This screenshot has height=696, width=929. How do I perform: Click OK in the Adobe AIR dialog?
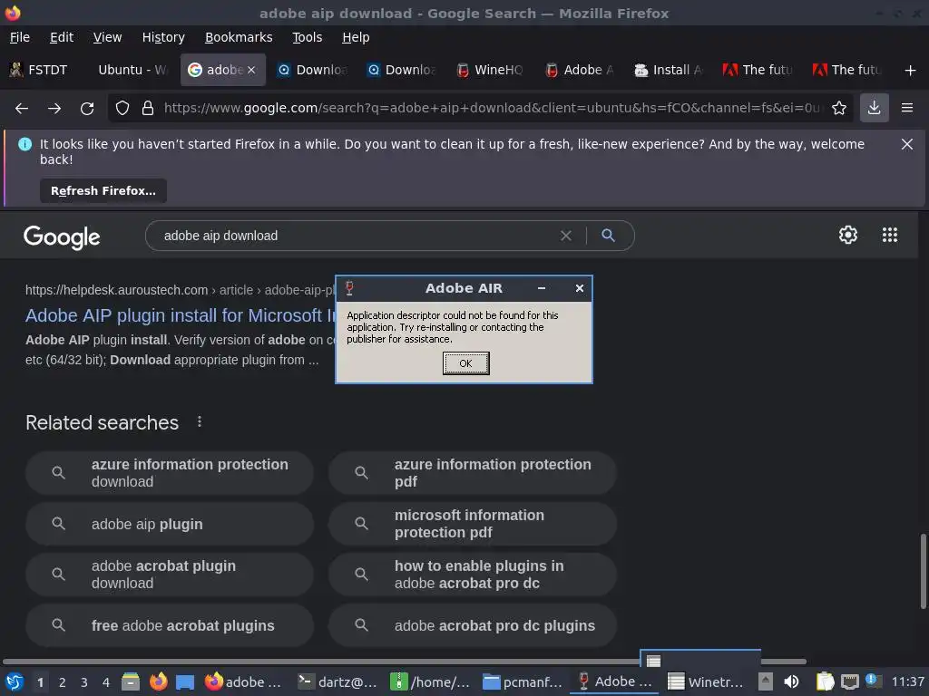(465, 363)
